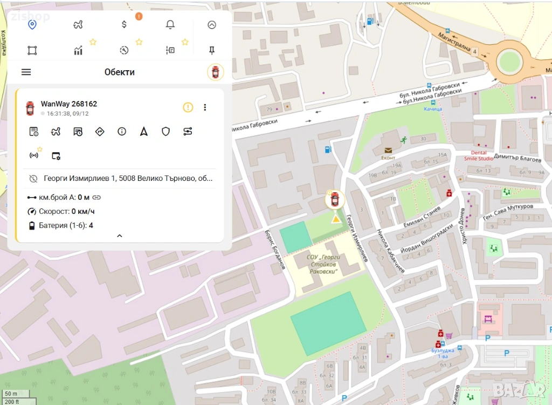
Task: Open the billing dollar sign icon
Action: (124, 25)
